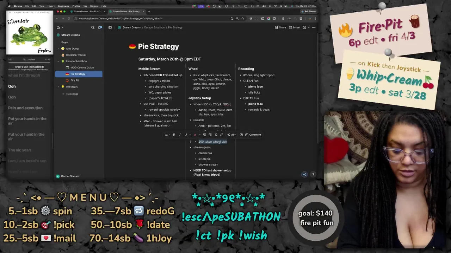Expand more text style options arrow

(x=190, y=135)
